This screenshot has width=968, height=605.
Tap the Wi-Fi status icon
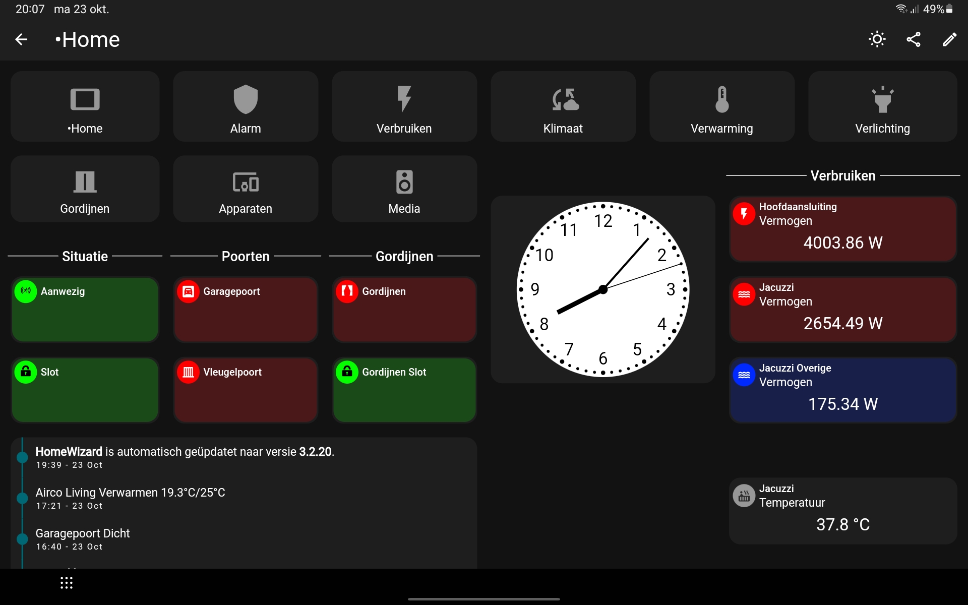click(901, 9)
